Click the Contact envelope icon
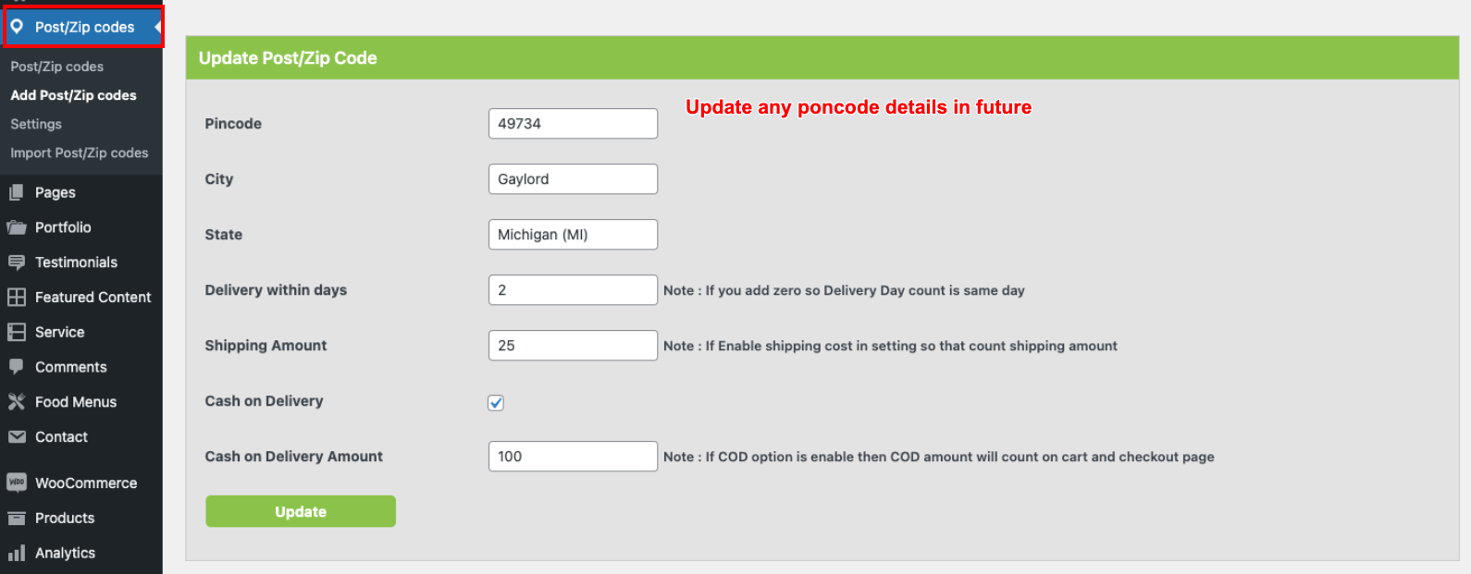Screen dimensions: 1471x574 [x=17, y=437]
